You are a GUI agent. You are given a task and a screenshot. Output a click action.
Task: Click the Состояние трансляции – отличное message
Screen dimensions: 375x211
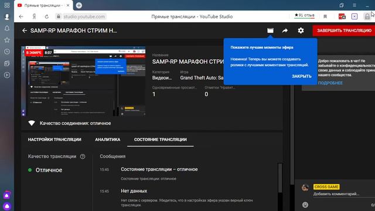point(159,169)
